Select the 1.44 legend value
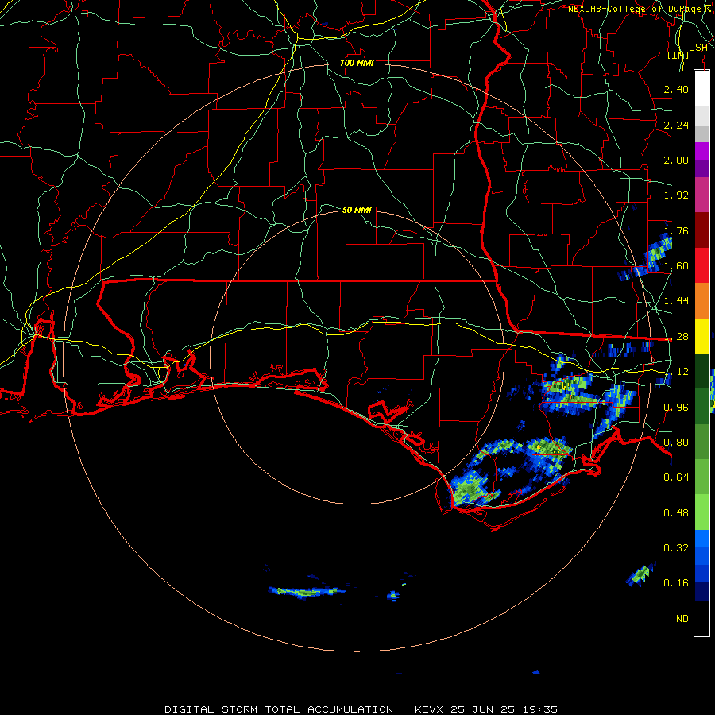715x715 pixels. click(x=676, y=301)
